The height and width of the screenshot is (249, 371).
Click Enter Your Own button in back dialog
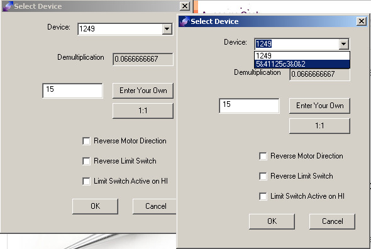[x=143, y=91]
